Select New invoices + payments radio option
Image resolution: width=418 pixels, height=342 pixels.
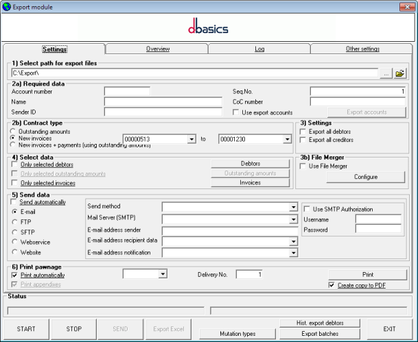[x=13, y=145]
